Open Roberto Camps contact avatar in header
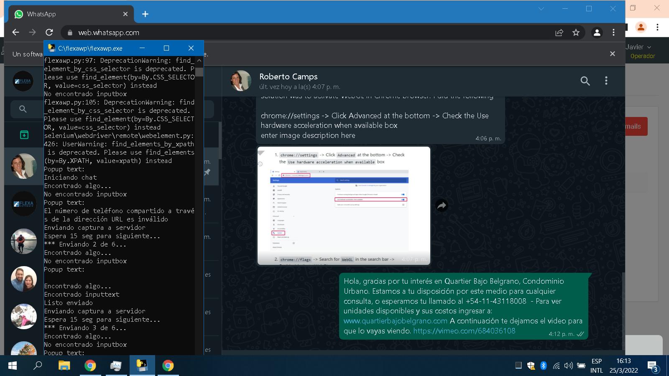The image size is (669, 376). click(241, 81)
